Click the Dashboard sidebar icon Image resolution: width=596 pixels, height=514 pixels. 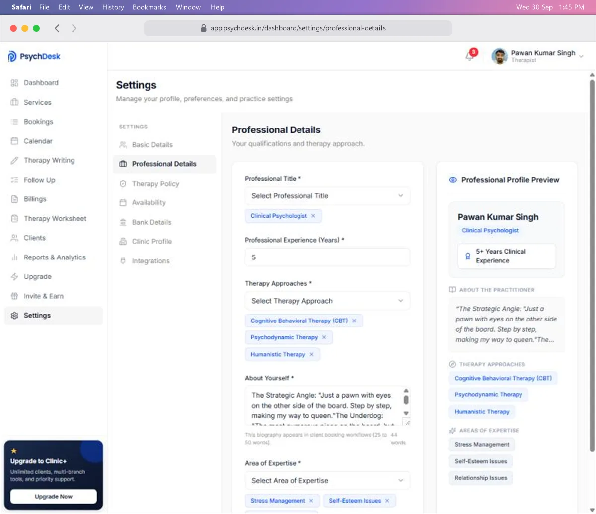pos(14,83)
